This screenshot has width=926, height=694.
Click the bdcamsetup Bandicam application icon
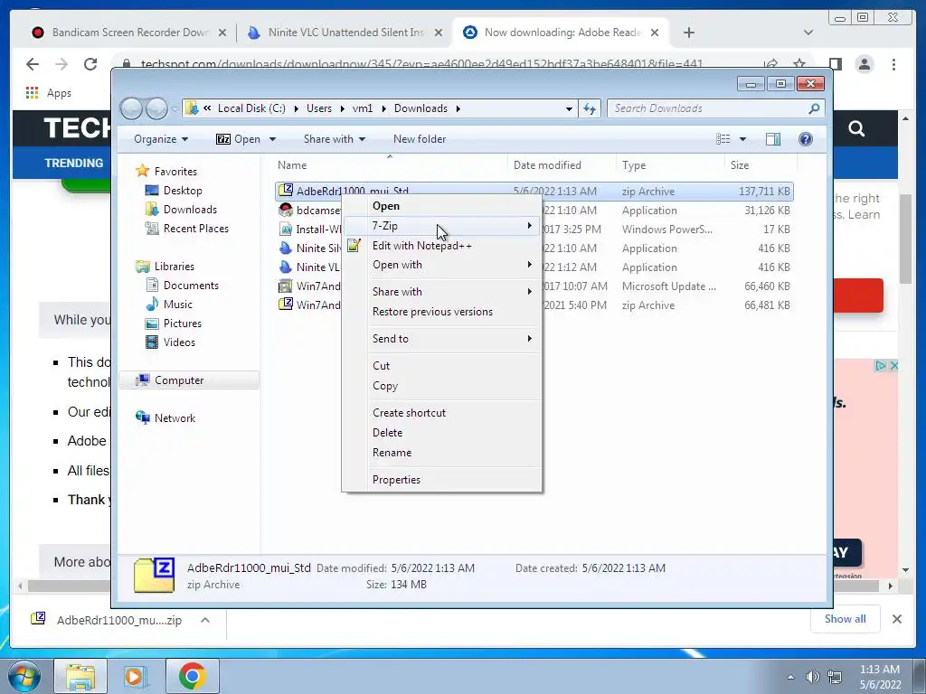coord(286,210)
